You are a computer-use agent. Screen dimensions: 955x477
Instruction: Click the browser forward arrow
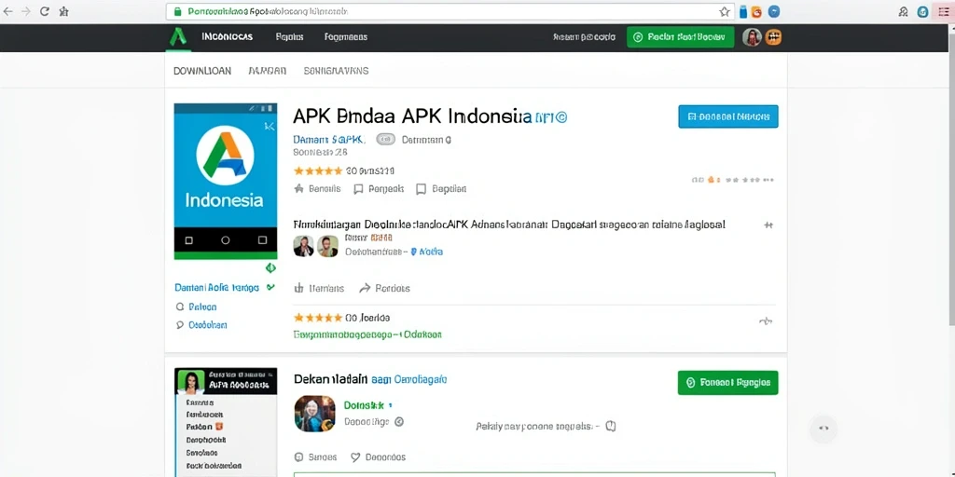coord(25,11)
